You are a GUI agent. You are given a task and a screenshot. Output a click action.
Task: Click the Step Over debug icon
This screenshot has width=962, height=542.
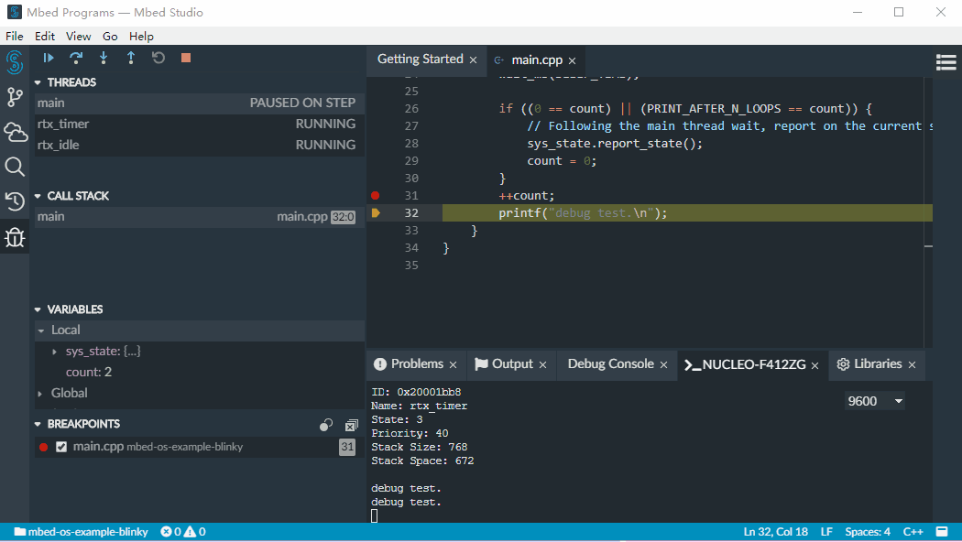coord(76,58)
